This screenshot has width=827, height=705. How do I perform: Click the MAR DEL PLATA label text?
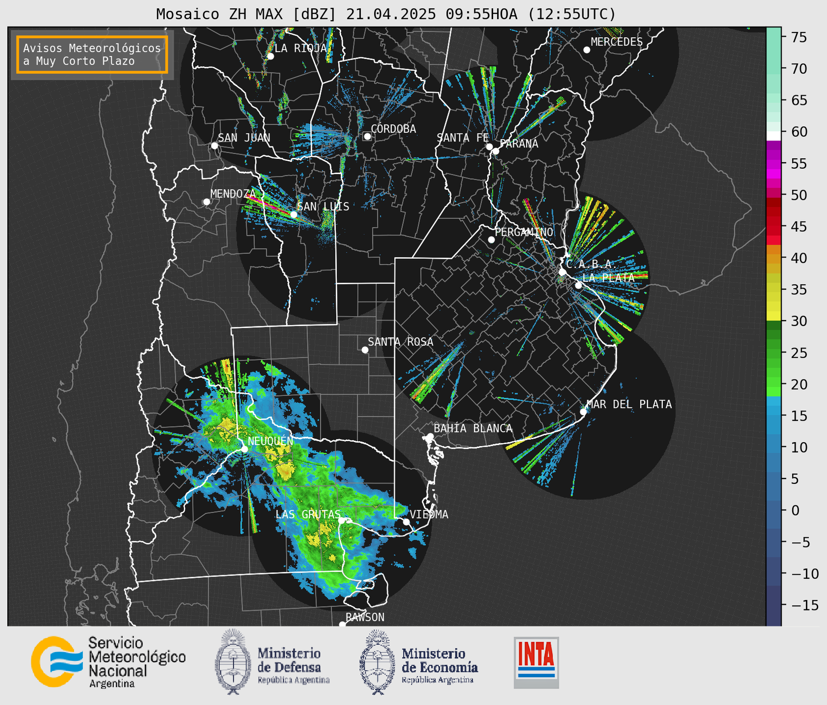point(629,404)
